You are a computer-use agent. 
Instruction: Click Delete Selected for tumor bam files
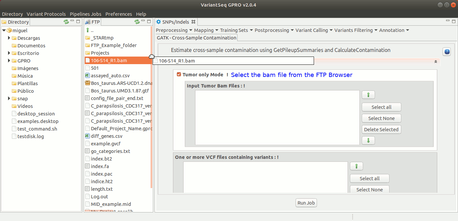(381, 130)
